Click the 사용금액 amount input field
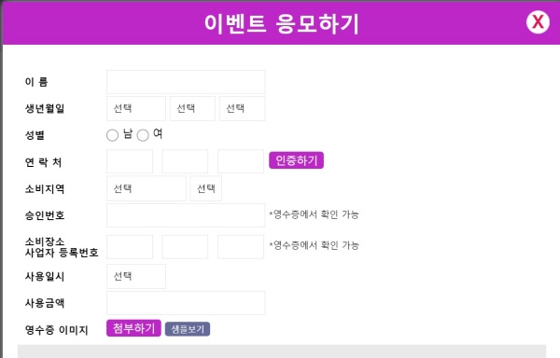 pyautogui.click(x=186, y=303)
